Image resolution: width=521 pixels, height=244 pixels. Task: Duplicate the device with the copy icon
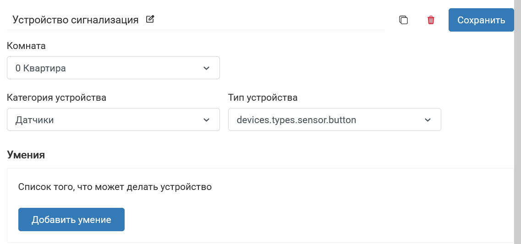click(x=403, y=20)
